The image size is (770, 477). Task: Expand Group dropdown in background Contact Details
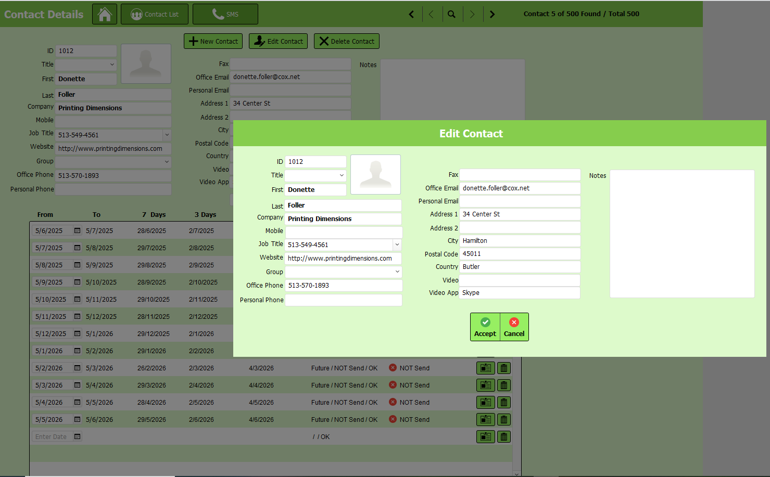coord(167,162)
